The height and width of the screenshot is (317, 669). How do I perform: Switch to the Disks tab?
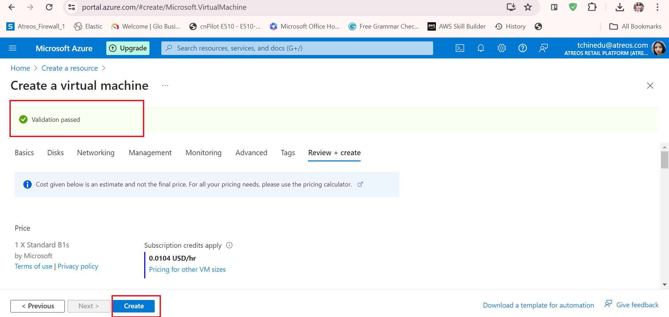tap(55, 153)
